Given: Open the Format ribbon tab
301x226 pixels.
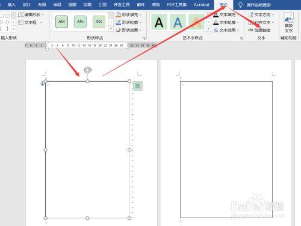Looking at the screenshot, I should (223, 5).
